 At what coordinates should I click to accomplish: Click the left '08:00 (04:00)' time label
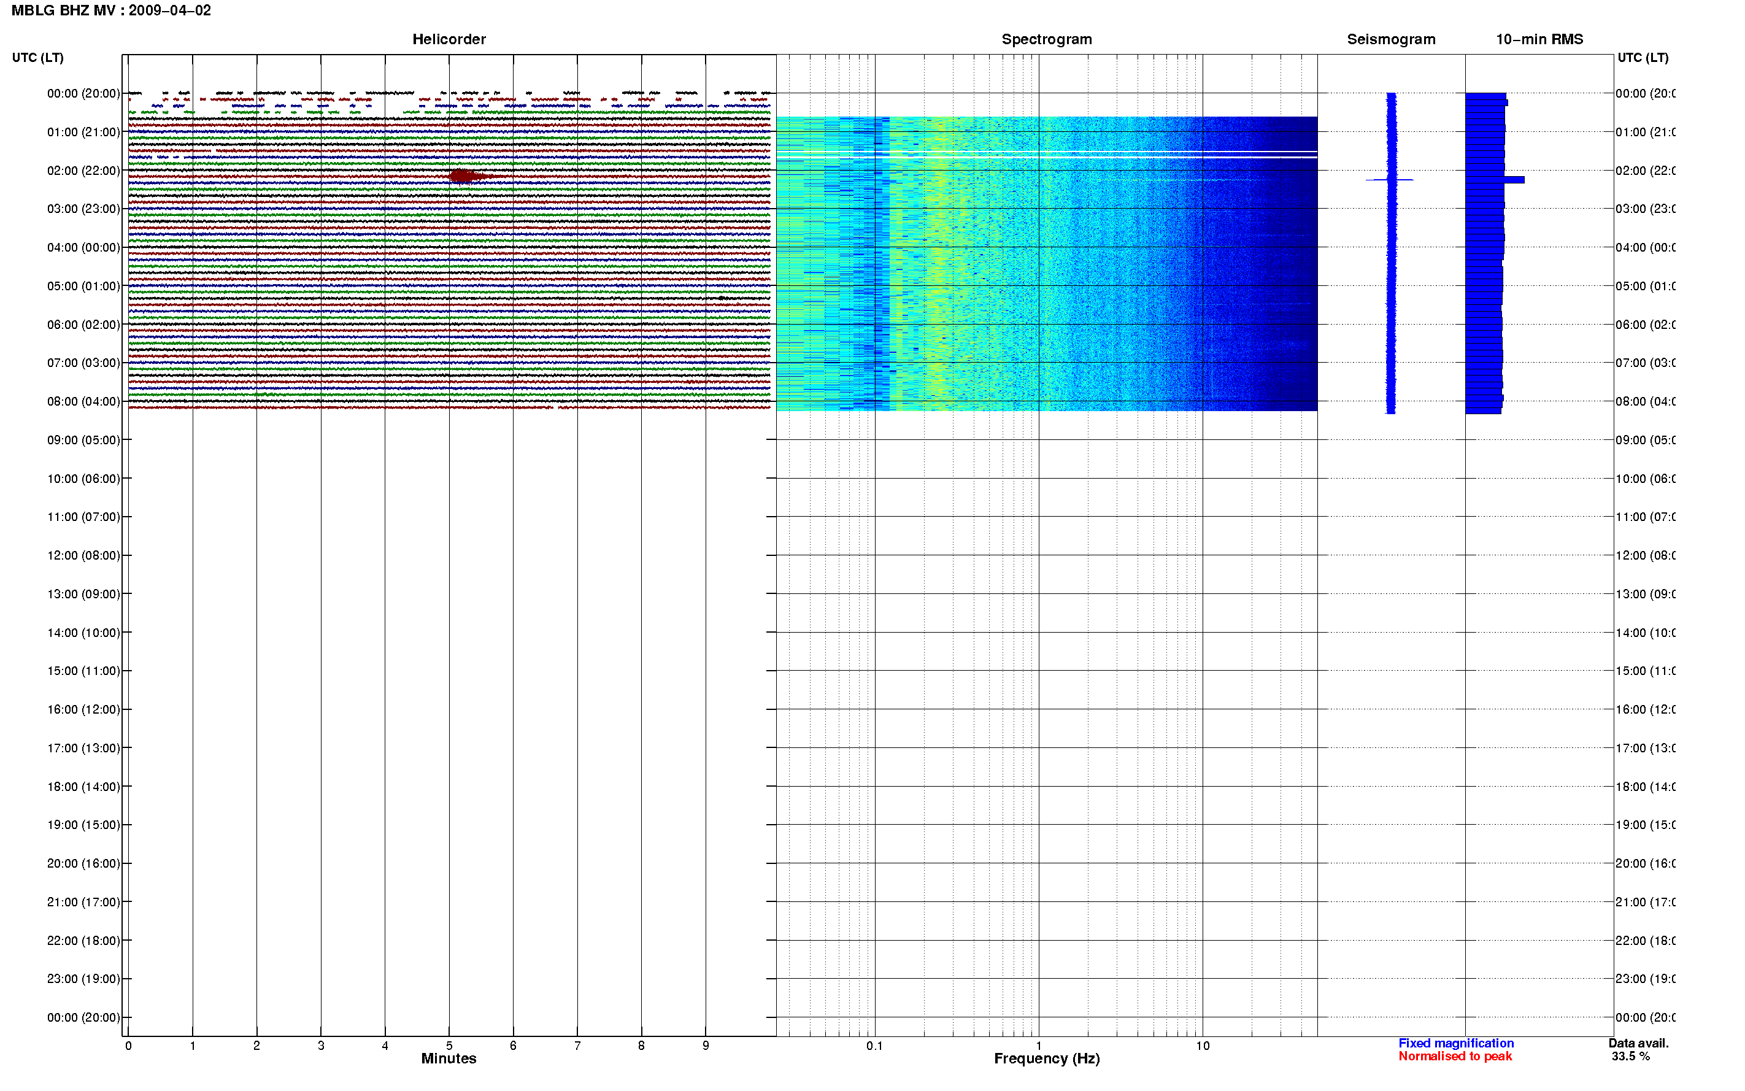pos(83,402)
